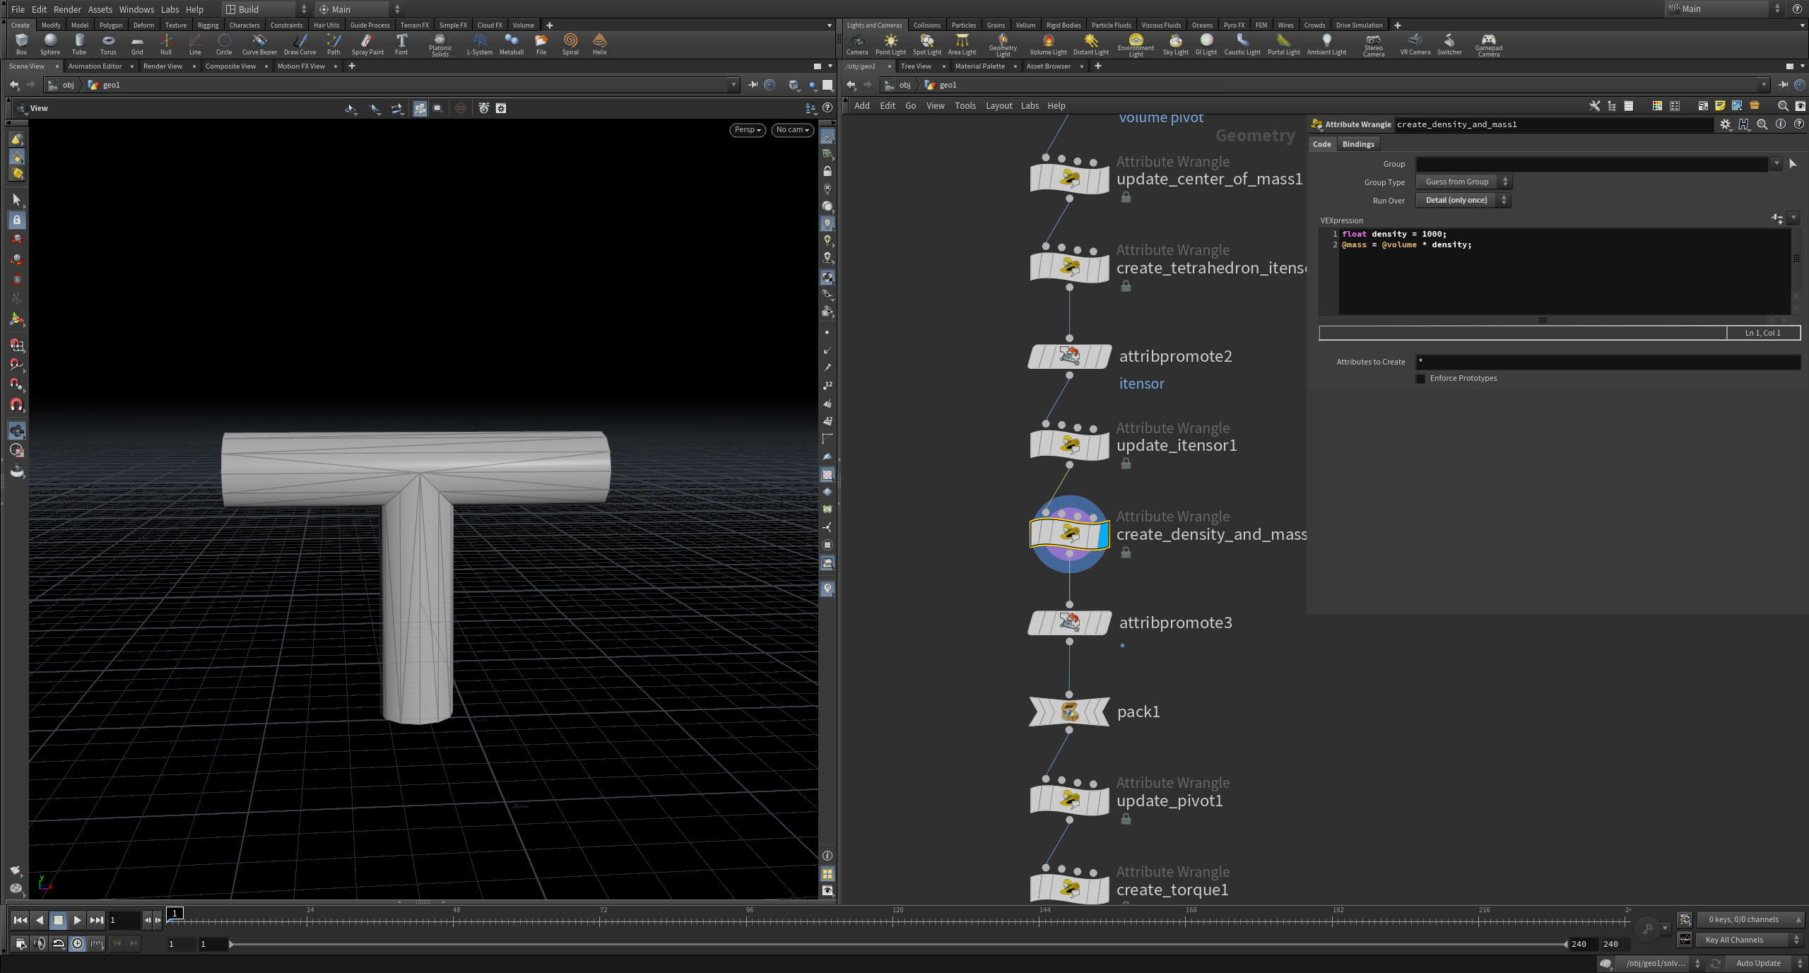Open the Persp viewport menu
Image resolution: width=1809 pixels, height=973 pixels.
tap(747, 130)
